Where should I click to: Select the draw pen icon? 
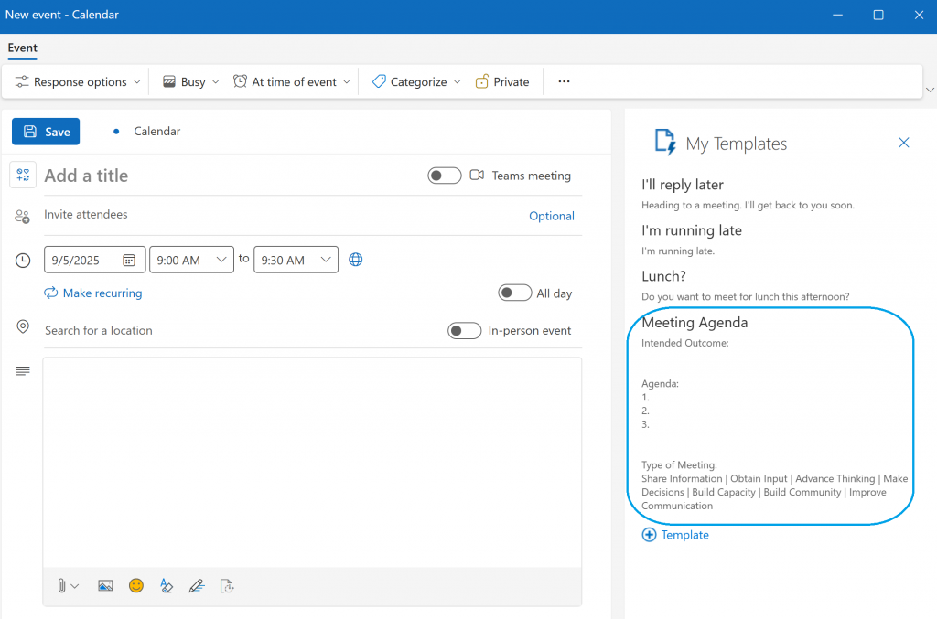pos(196,586)
